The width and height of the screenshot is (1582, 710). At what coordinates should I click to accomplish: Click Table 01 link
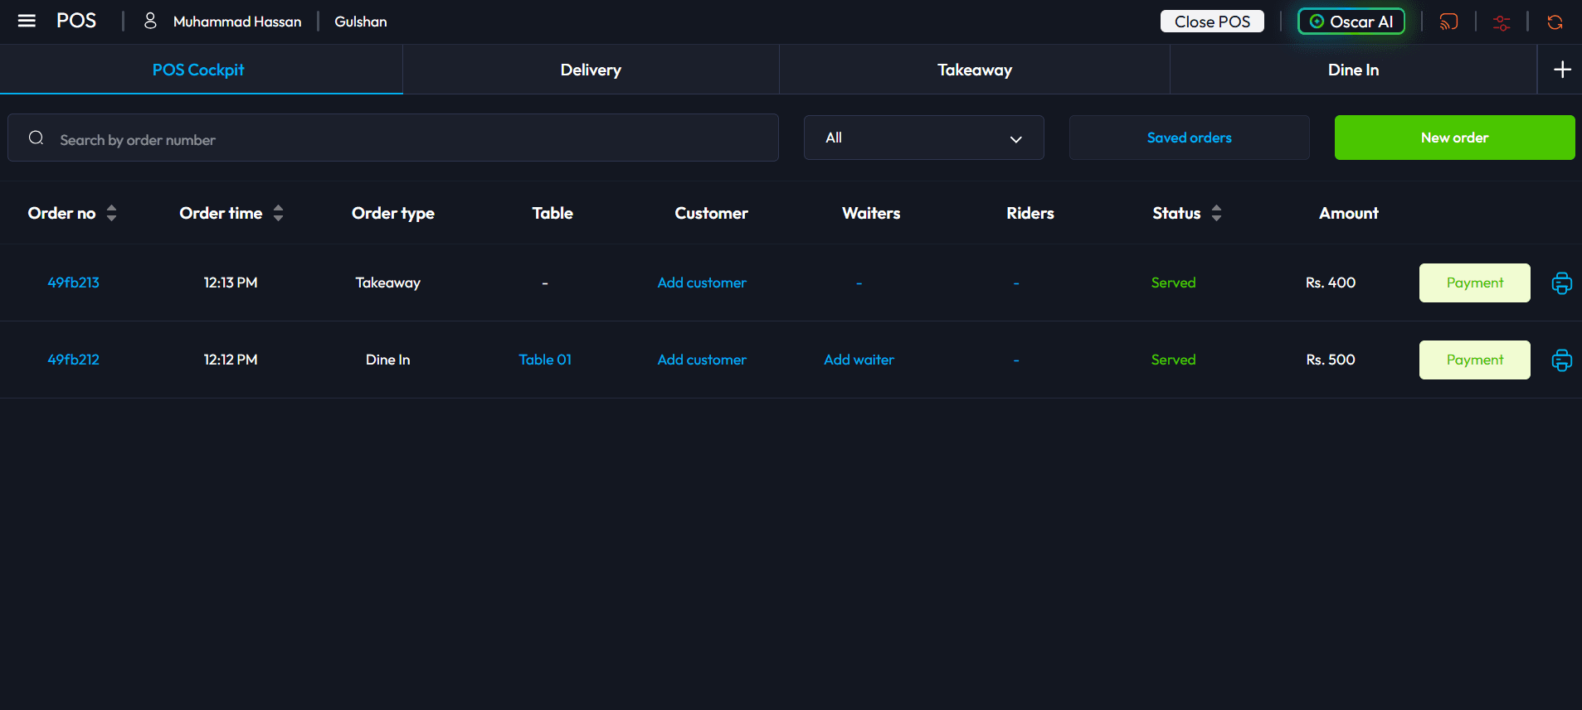[545, 360]
